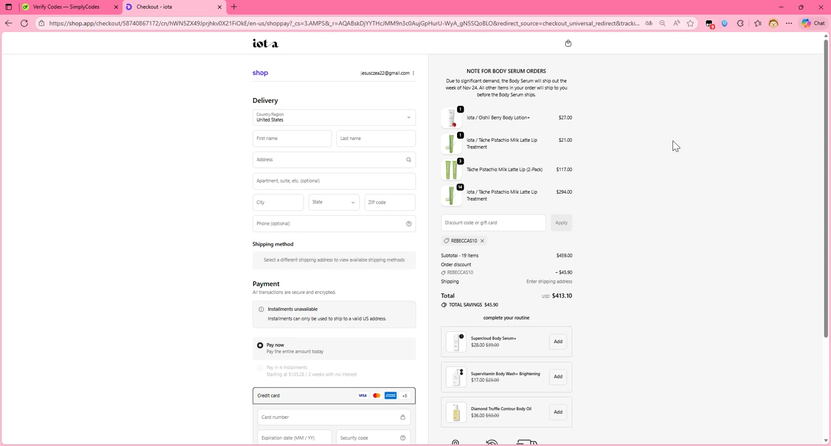Screen dimensions: 831x446
Task: Focus the Expiration date field
Action: coord(295,438)
